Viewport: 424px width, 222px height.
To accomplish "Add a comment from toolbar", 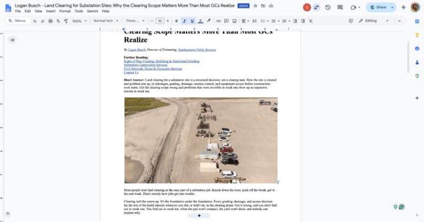I will click(226, 21).
